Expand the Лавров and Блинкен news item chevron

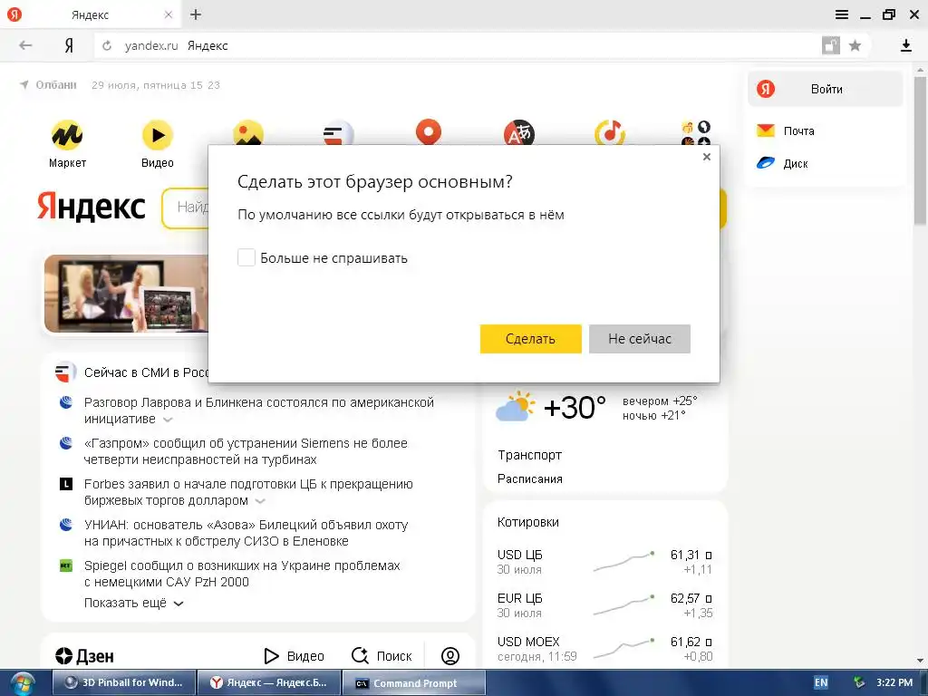(x=168, y=420)
